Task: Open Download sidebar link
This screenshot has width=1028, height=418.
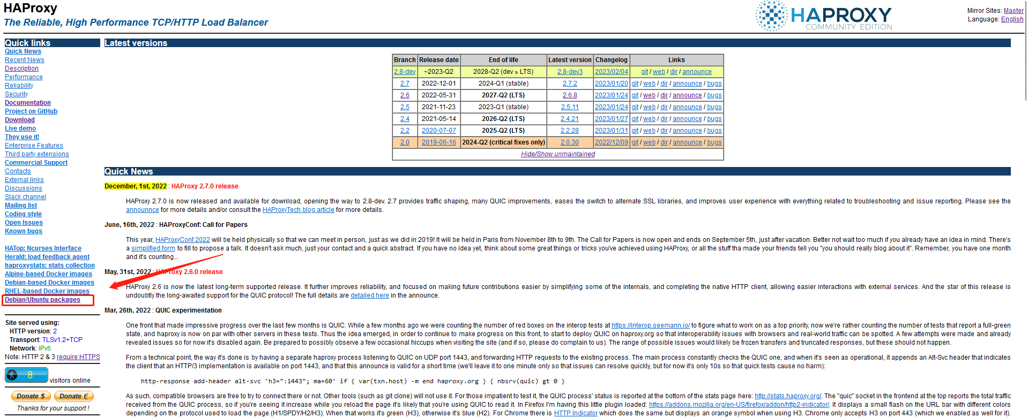Action: 20,120
